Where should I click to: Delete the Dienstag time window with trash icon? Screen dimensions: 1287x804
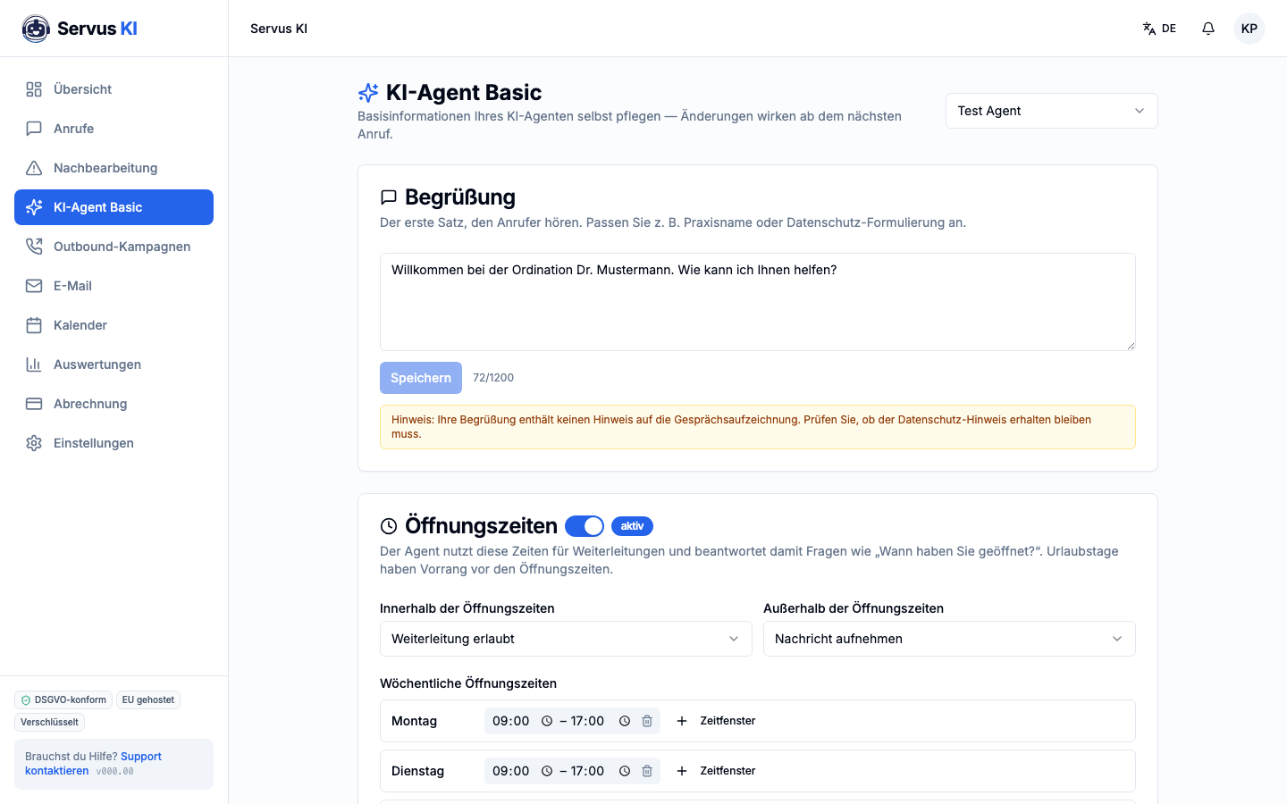tap(647, 771)
